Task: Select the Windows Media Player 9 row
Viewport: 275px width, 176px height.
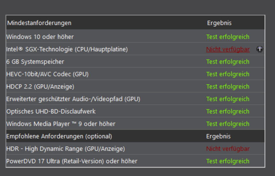Action: pyautogui.click(x=61, y=124)
